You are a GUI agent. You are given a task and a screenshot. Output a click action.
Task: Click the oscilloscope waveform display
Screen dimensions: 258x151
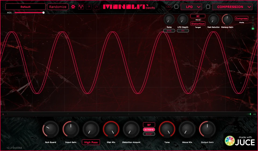click(129, 63)
